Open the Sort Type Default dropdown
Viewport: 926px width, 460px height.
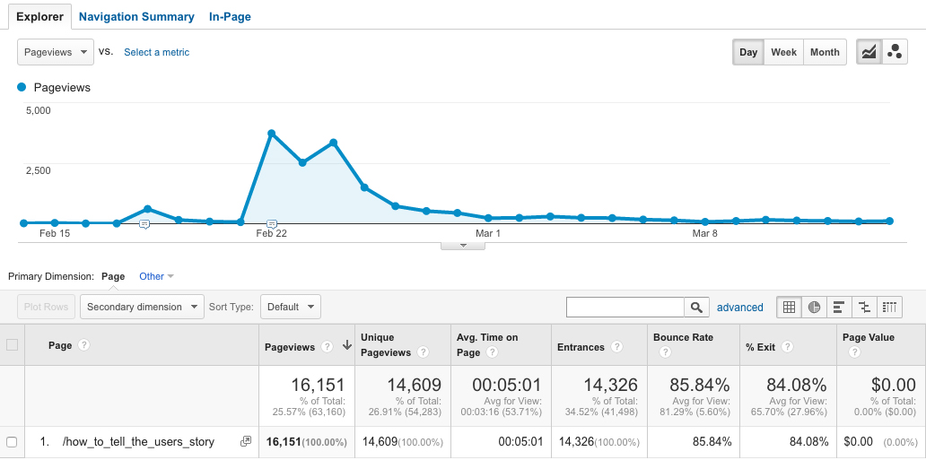click(291, 307)
